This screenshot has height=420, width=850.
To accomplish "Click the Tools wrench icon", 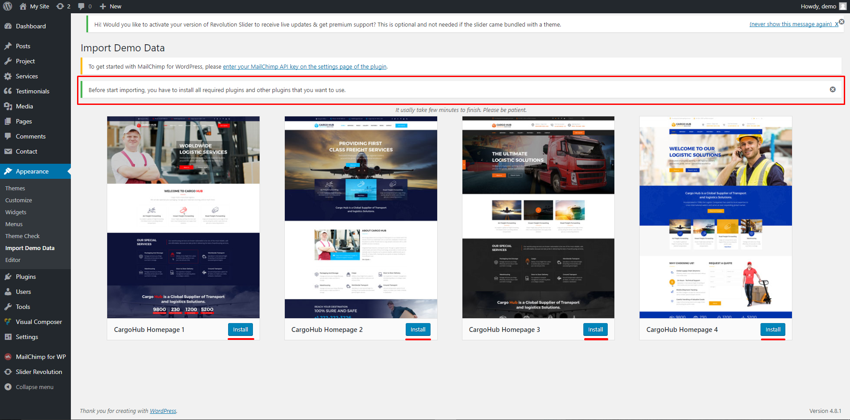I will [8, 307].
